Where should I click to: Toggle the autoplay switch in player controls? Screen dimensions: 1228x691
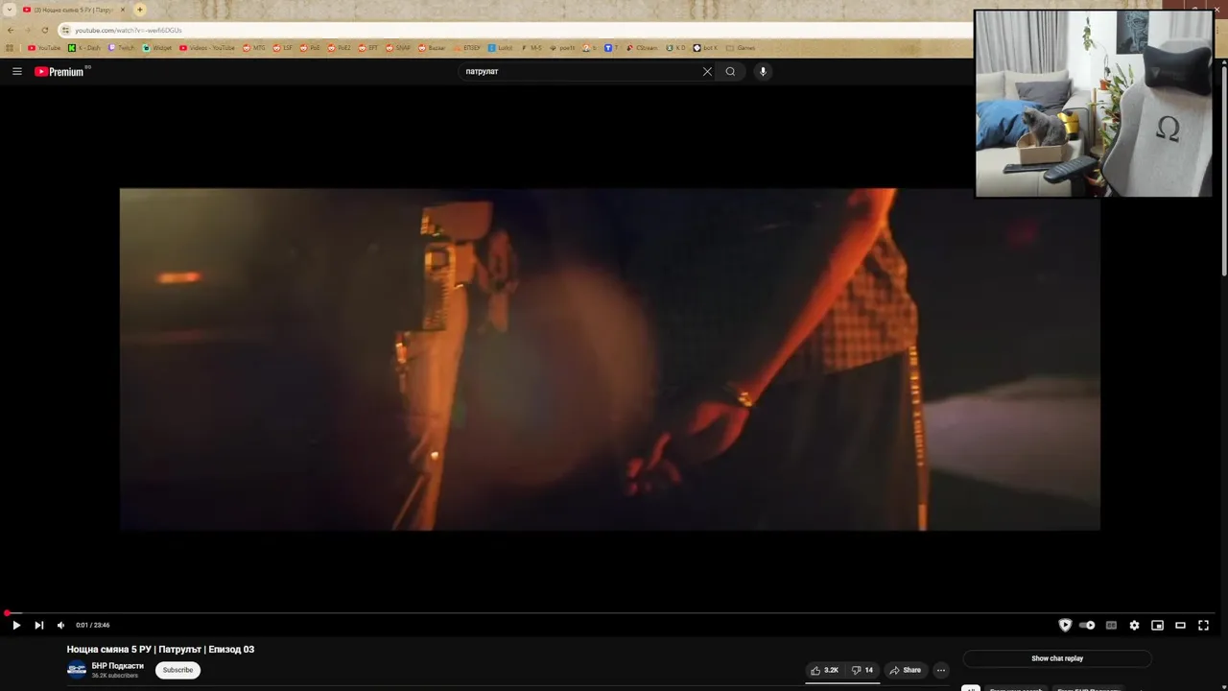click(1087, 625)
